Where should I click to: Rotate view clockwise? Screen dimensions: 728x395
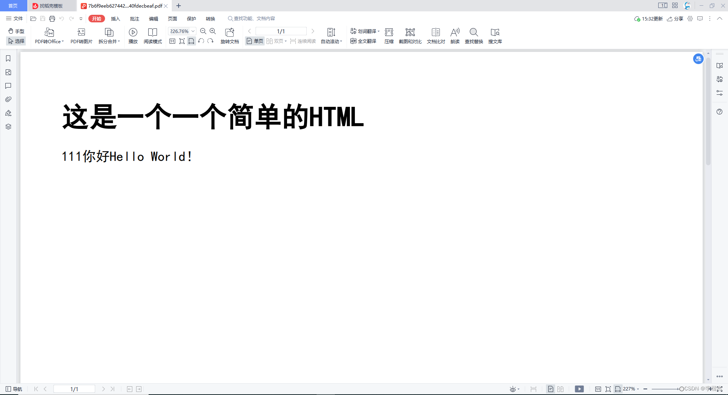pyautogui.click(x=210, y=41)
